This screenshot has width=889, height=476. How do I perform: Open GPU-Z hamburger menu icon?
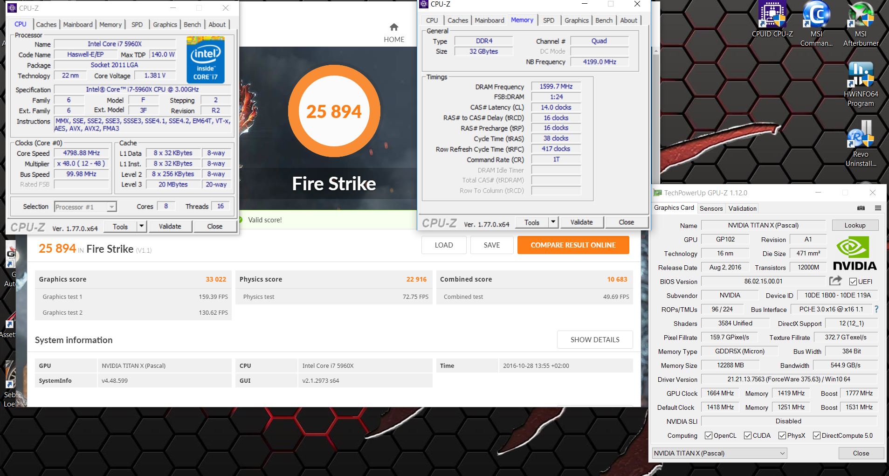point(878,208)
